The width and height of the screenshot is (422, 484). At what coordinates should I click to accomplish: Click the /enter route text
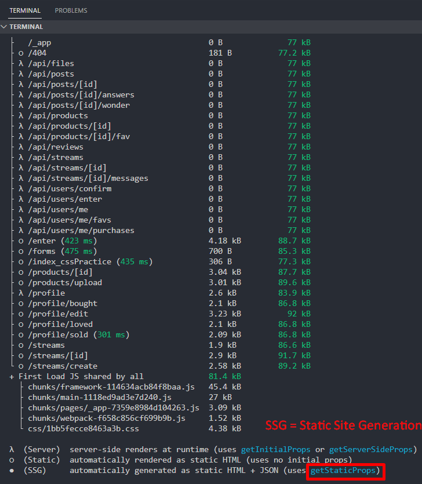pos(42,241)
